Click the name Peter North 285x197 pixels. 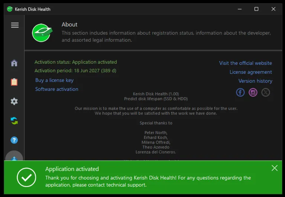[156, 133]
